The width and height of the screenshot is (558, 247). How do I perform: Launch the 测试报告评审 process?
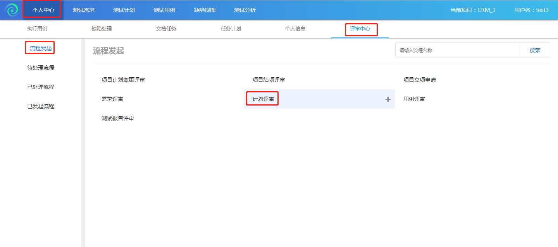point(118,119)
